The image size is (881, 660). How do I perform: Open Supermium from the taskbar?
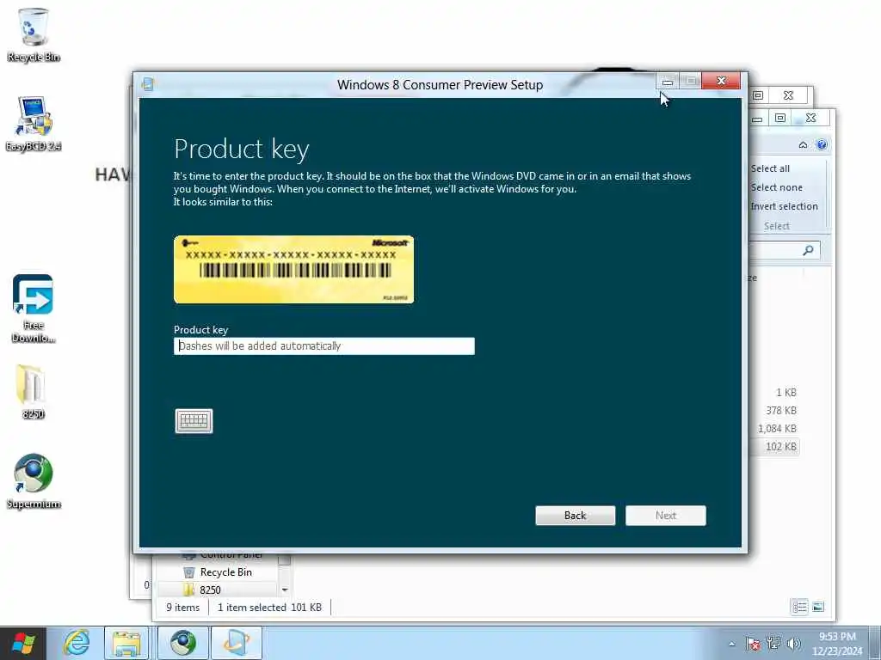pos(182,643)
